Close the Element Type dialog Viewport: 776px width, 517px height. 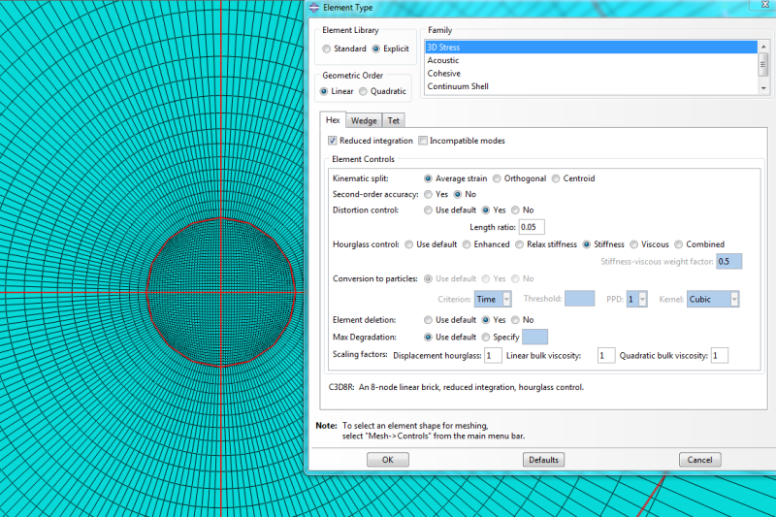(763, 4)
